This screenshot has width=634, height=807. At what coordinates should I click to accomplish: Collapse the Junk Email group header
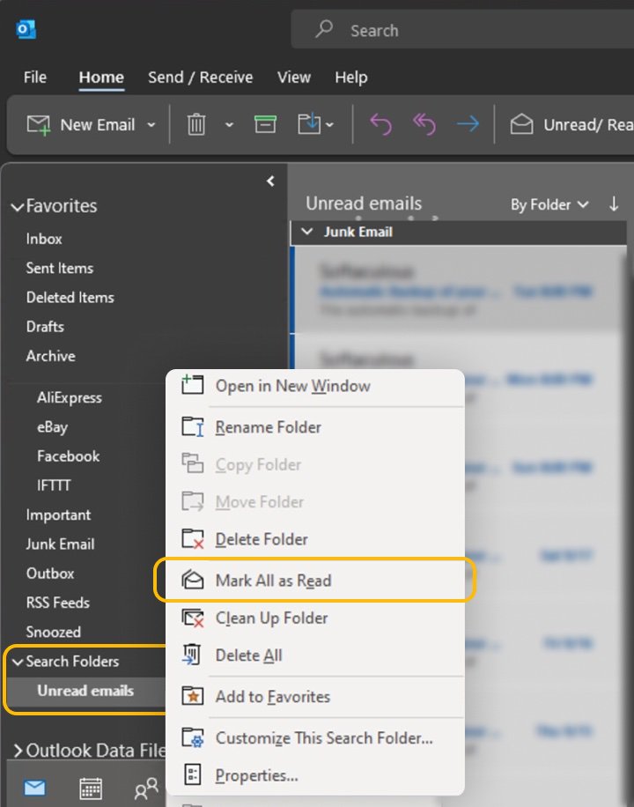pos(306,232)
